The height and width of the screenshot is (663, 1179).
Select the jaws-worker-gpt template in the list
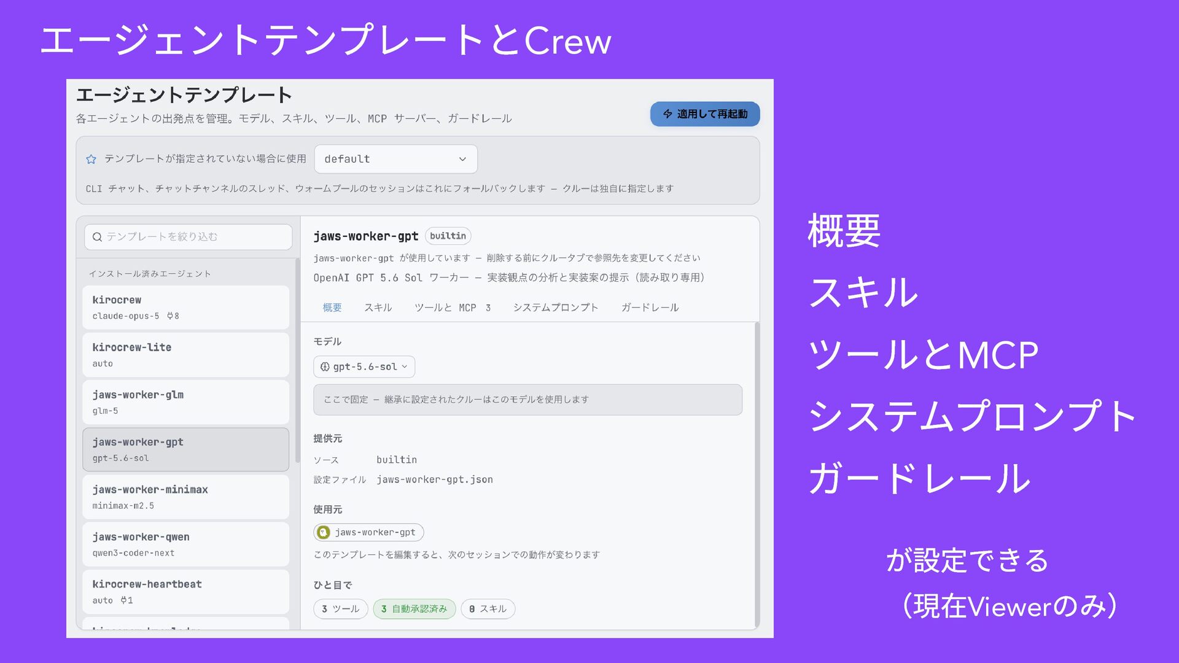[185, 449]
